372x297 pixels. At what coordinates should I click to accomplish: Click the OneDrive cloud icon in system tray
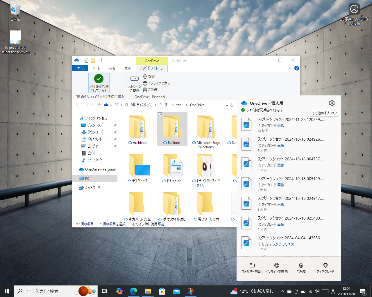[x=289, y=291]
